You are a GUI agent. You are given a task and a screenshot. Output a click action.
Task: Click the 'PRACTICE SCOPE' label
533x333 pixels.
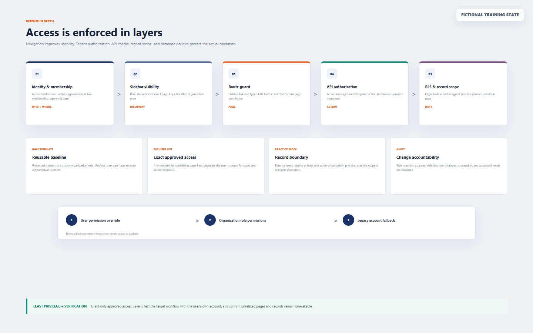point(286,149)
